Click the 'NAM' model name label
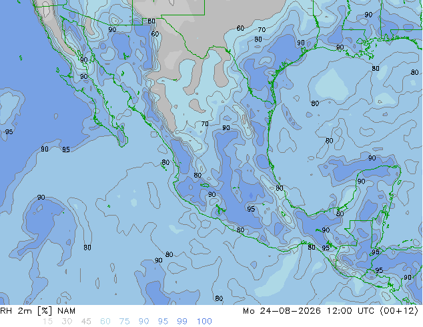 [66, 311]
